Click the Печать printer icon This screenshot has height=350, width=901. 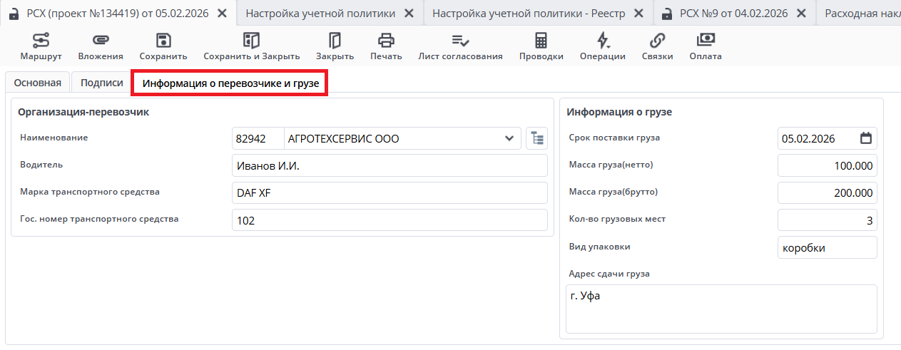(x=386, y=41)
